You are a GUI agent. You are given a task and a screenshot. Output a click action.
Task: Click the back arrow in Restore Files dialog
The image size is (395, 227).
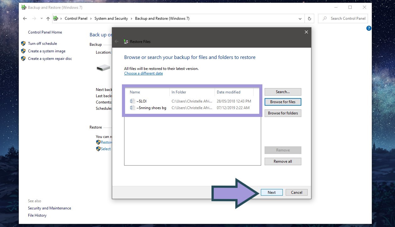(x=117, y=41)
